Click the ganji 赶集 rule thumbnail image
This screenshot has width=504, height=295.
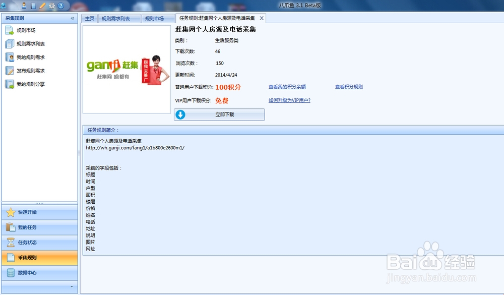pos(127,70)
